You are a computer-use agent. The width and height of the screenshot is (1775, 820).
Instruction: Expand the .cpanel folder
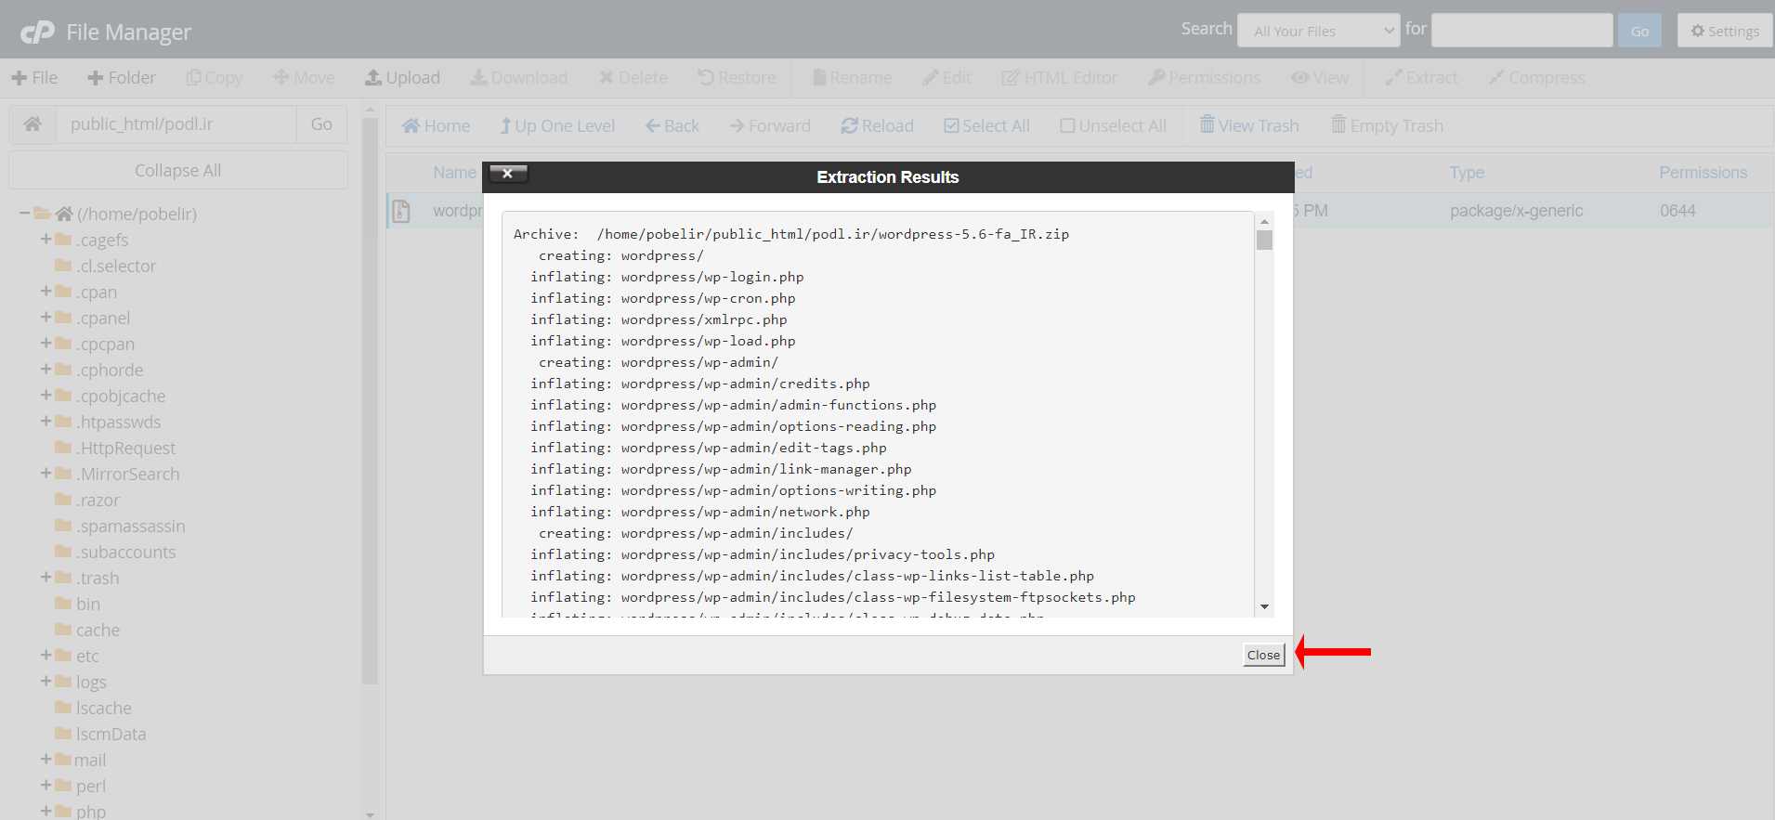tap(46, 318)
